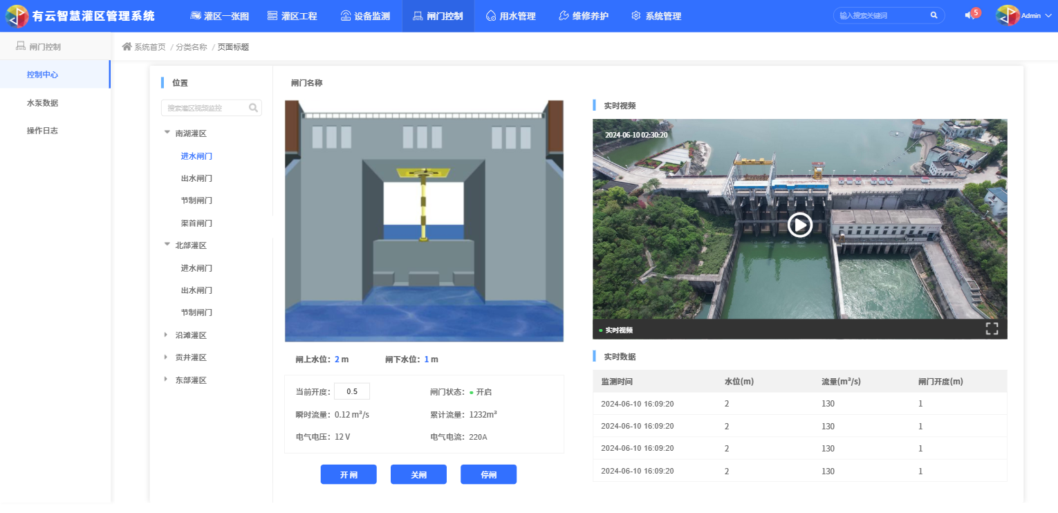Open 操作日志 in the sidebar
The width and height of the screenshot is (1058, 513).
tap(42, 131)
